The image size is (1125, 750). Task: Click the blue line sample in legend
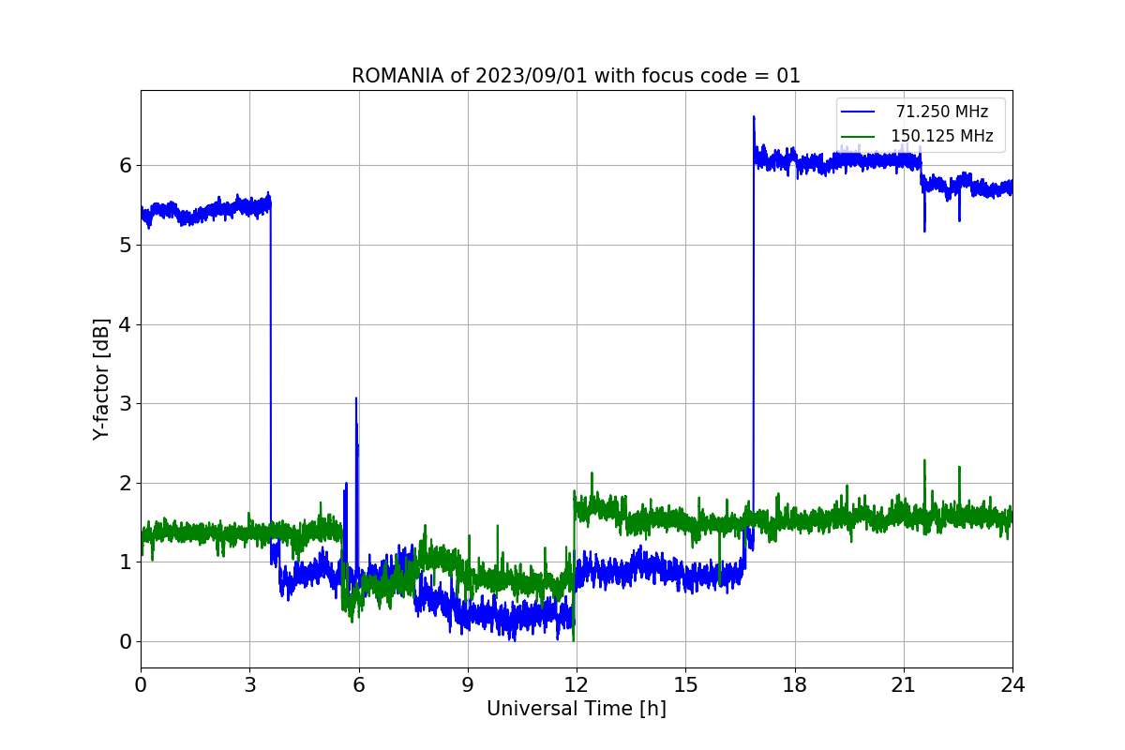[858, 112]
